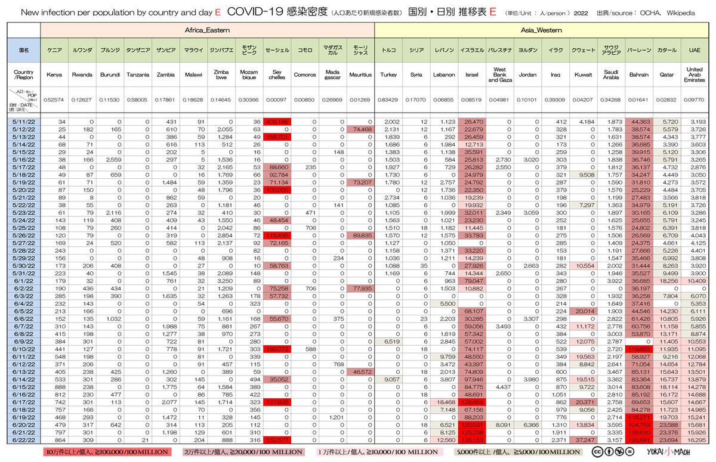Screen dimensions: 716x462
Task: Select the ≥20,000/100 million legend swatch
Action: click(x=243, y=451)
